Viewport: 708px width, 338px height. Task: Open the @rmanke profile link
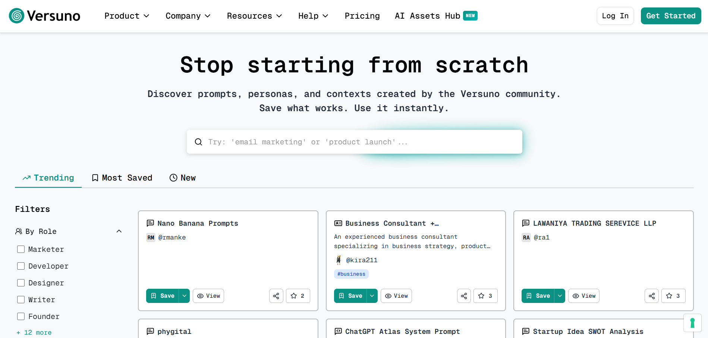pyautogui.click(x=172, y=238)
